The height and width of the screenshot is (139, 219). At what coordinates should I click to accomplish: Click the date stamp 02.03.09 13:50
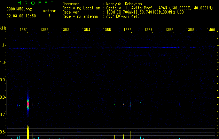[x=21, y=16]
